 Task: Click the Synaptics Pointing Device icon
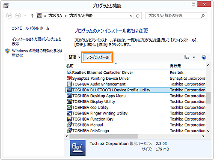pos(69,78)
